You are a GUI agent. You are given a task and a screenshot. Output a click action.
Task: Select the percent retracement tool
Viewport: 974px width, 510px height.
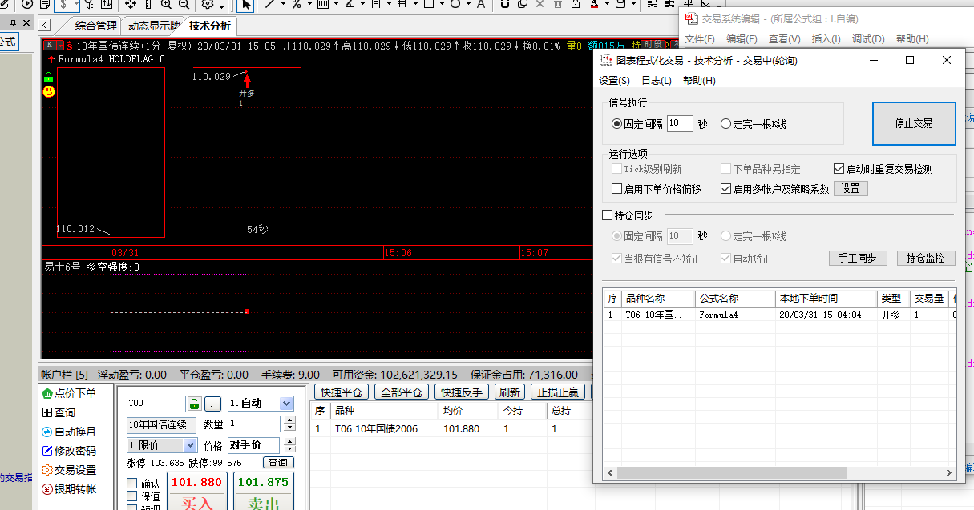coord(297,4)
